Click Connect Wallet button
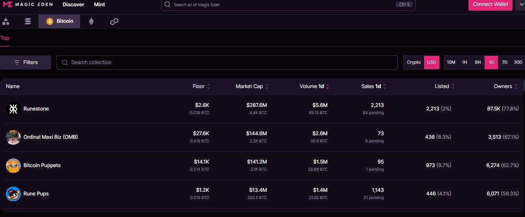 click(490, 4)
